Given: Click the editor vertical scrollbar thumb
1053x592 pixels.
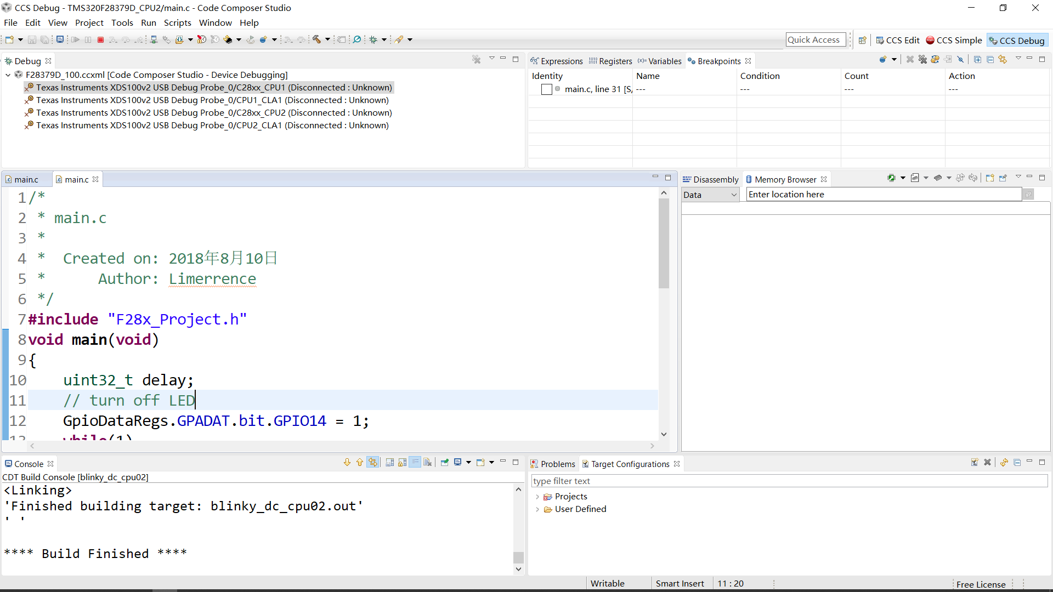Looking at the screenshot, I should pos(664,243).
